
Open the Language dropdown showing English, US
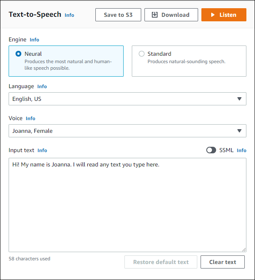(127, 99)
